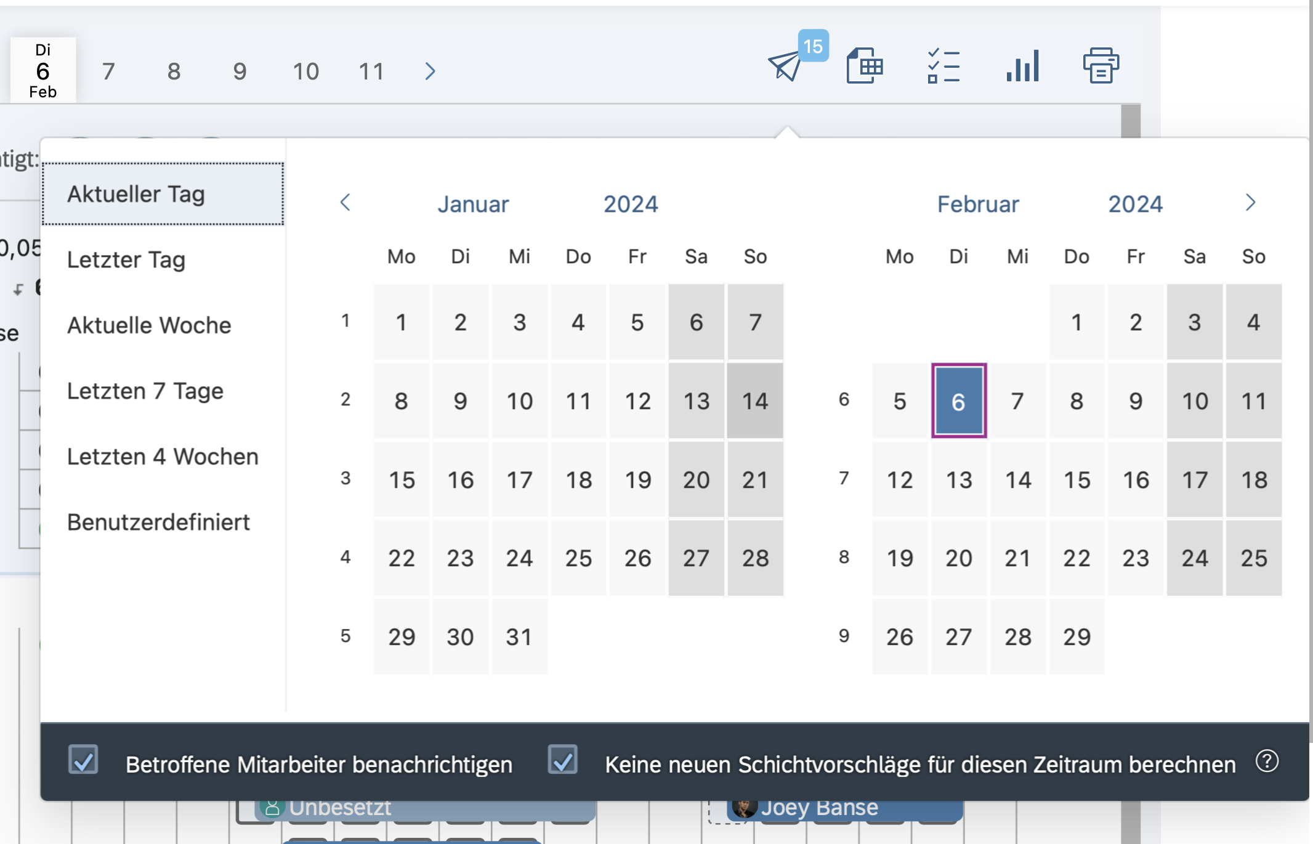The image size is (1313, 844).
Task: Open the bar chart statistics icon
Action: [1023, 66]
